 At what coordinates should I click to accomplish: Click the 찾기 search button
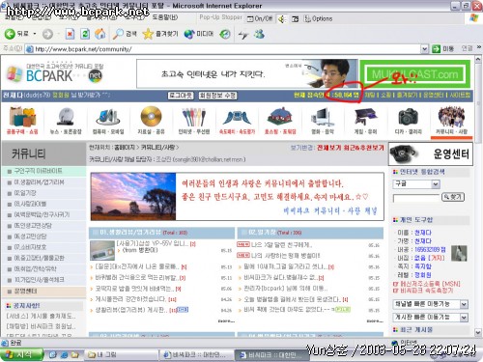(453, 197)
